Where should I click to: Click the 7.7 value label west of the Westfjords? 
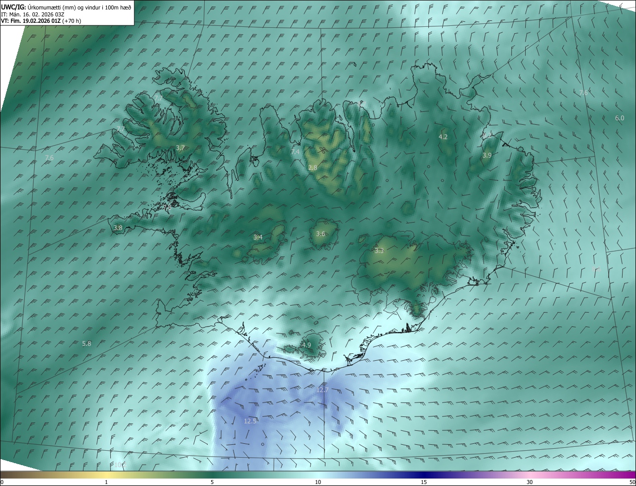point(121,129)
